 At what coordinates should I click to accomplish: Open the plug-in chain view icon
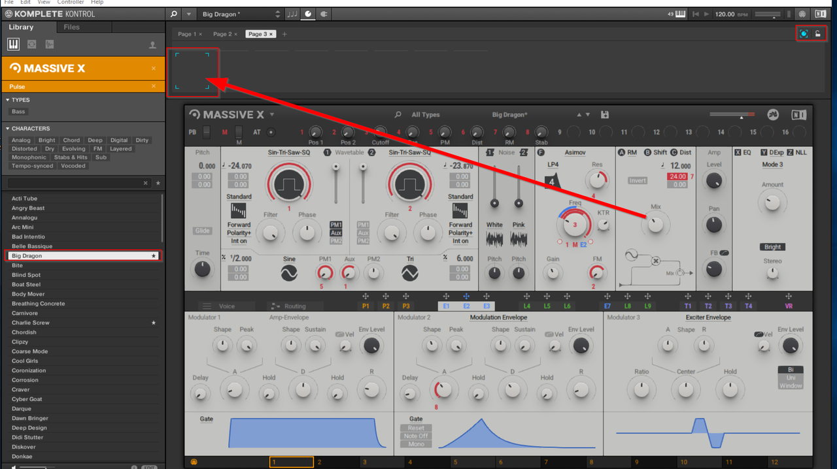tap(324, 14)
